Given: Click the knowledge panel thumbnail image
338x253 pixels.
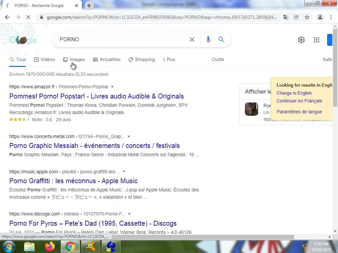Looking at the screenshot, I should pyautogui.click(x=251, y=109).
